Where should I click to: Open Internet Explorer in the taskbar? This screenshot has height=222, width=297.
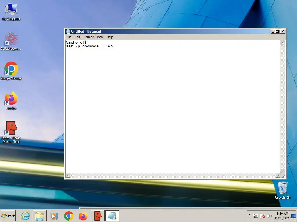[26, 216]
